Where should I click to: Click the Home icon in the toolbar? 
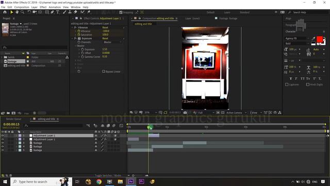click(5, 12)
